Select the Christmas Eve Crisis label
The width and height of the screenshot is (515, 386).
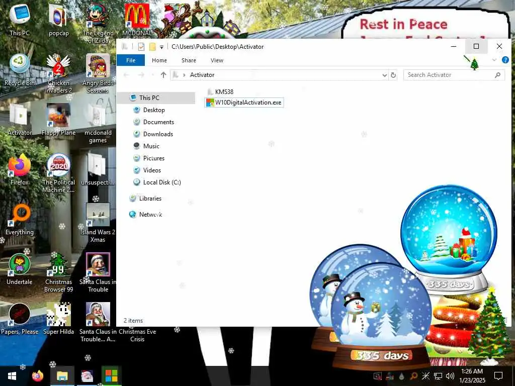pos(137,335)
